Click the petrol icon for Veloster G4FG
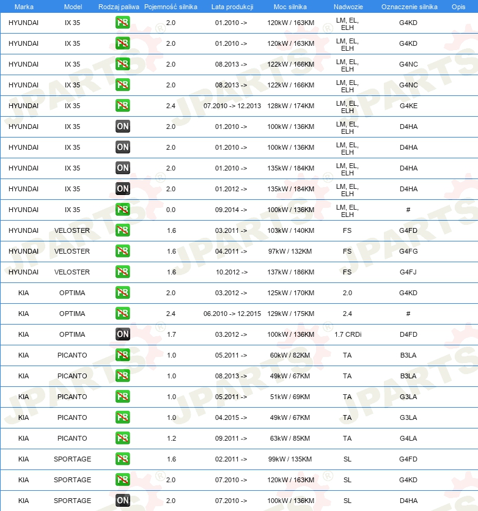 [122, 251]
